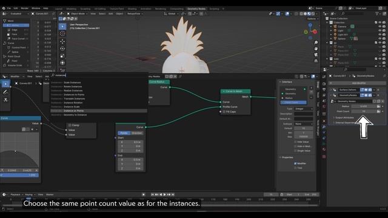The width and height of the screenshot is (388, 218).
Task: Toggle Hide Value checkbox in Interface panel
Action: click(x=295, y=142)
